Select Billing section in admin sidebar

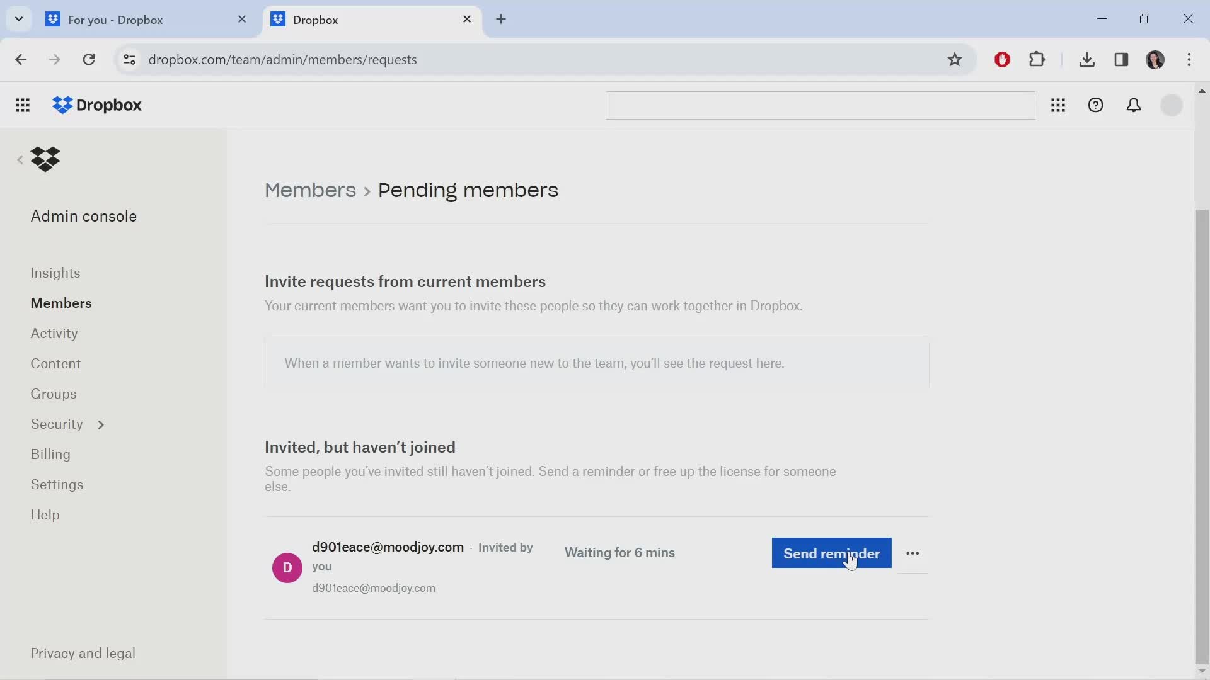point(50,454)
